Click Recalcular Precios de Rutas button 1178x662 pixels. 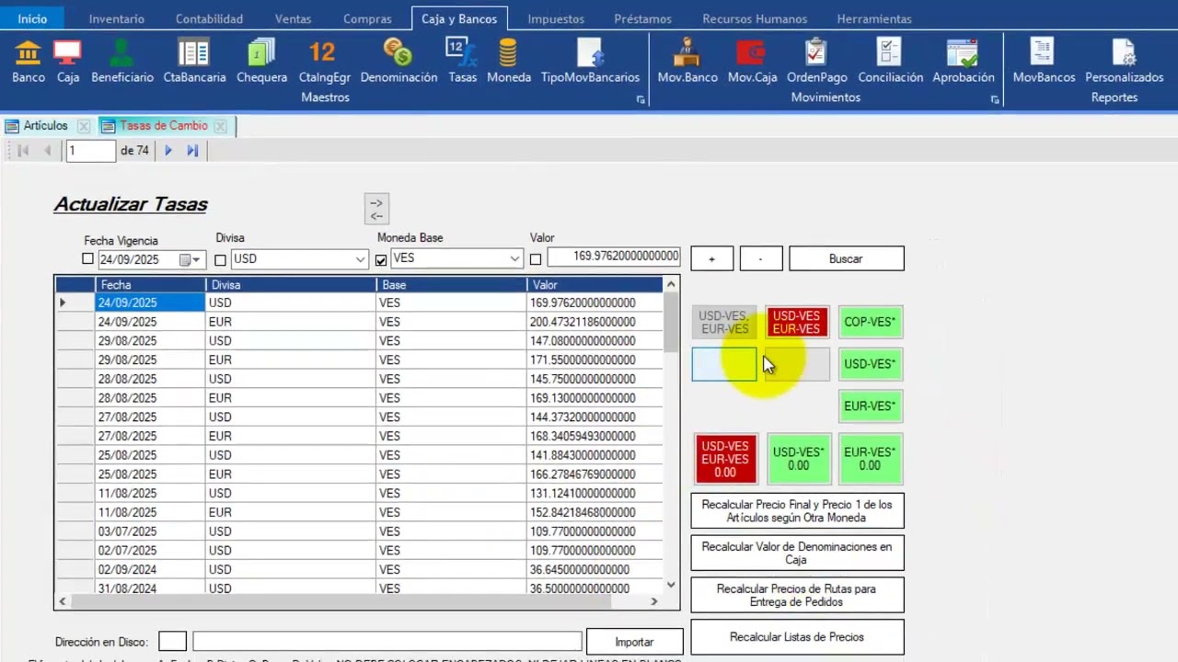pyautogui.click(x=797, y=595)
